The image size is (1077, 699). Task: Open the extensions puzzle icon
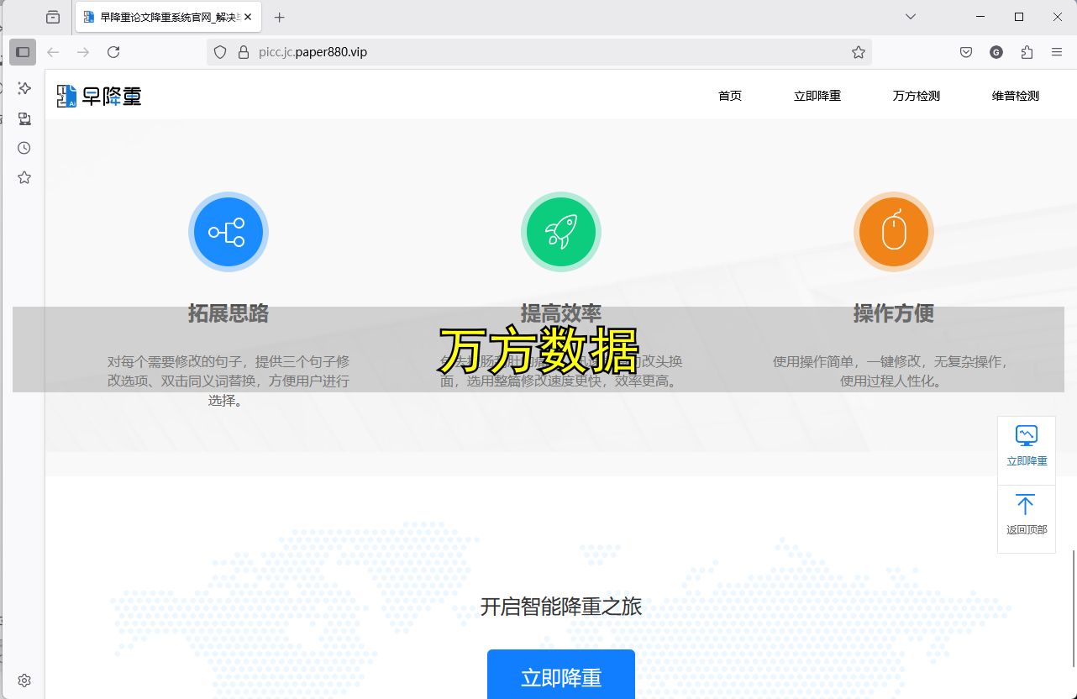(x=1027, y=52)
